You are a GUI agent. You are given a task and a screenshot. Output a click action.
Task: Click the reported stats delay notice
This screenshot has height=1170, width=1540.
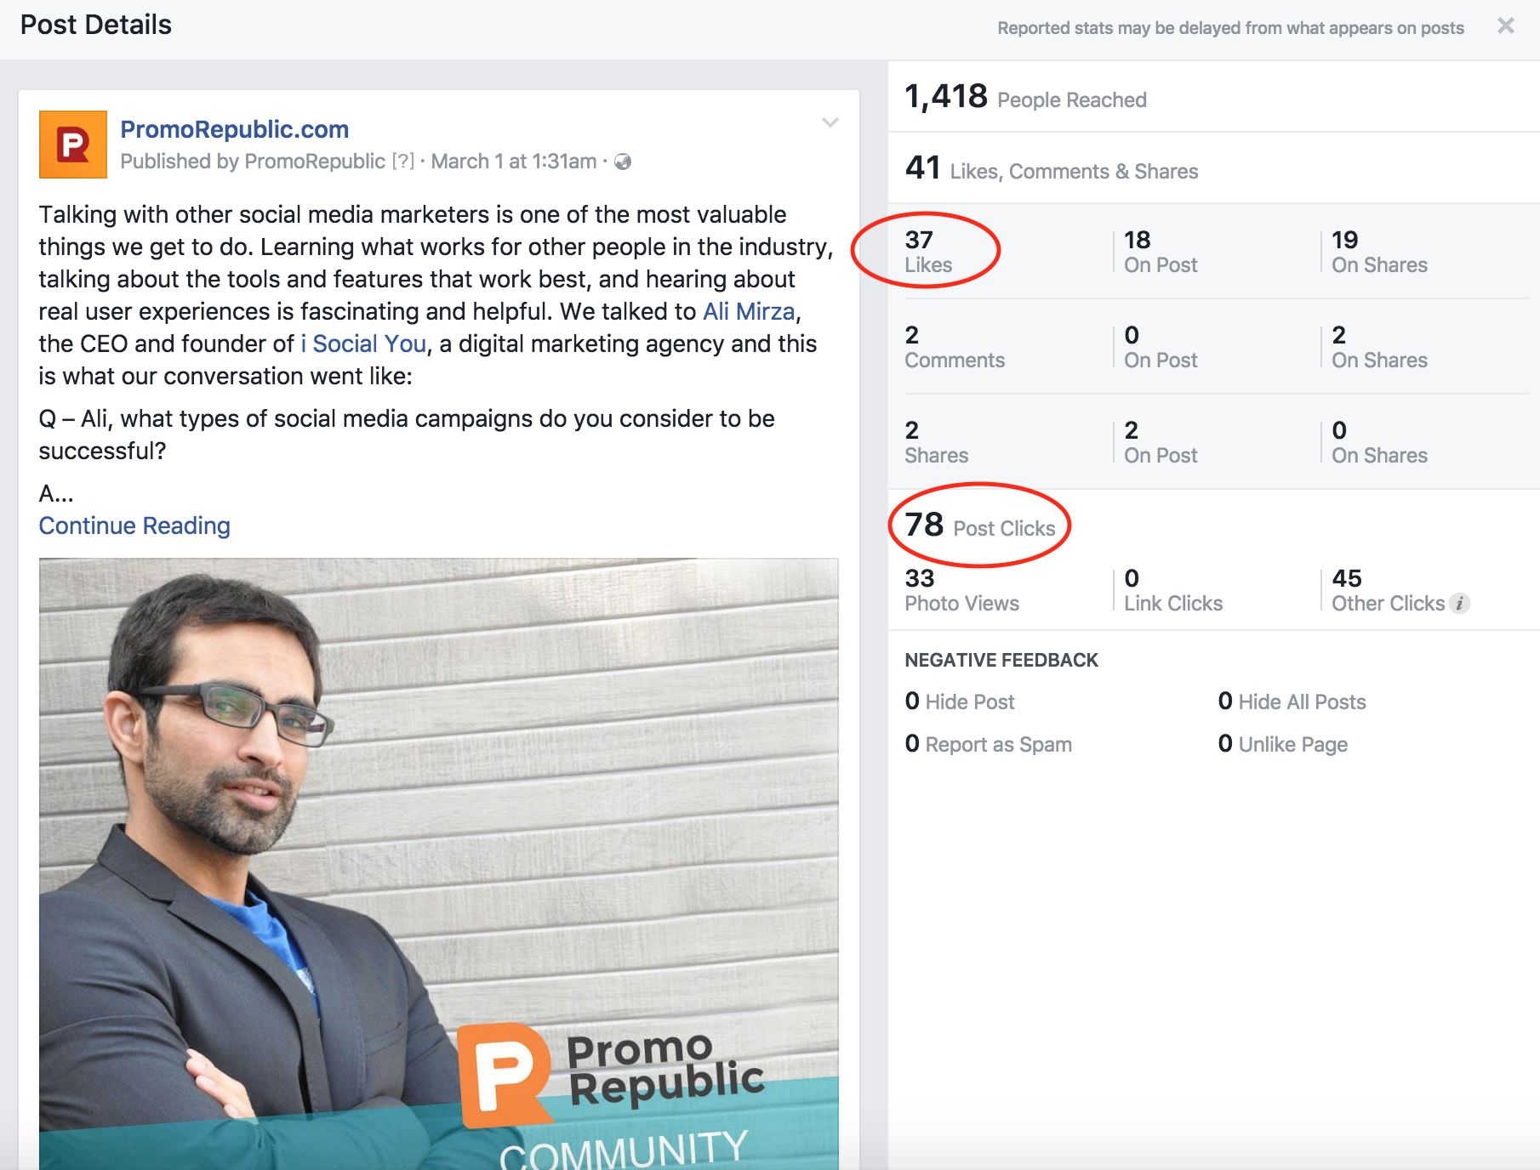coord(1230,28)
